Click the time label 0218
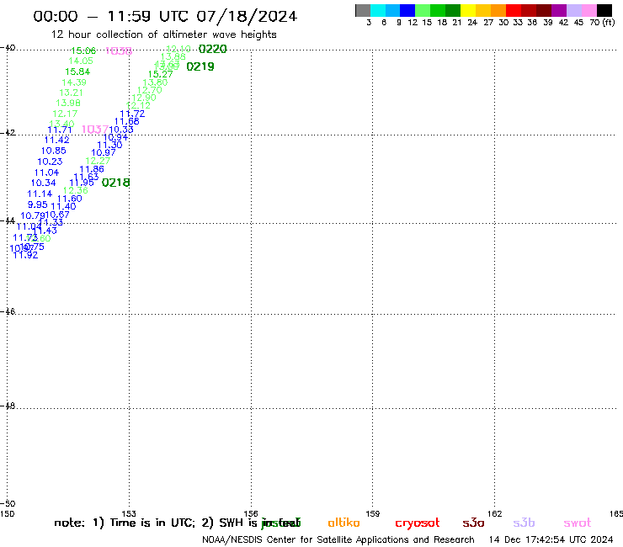Viewport: 623px width, 547px height. point(115,183)
